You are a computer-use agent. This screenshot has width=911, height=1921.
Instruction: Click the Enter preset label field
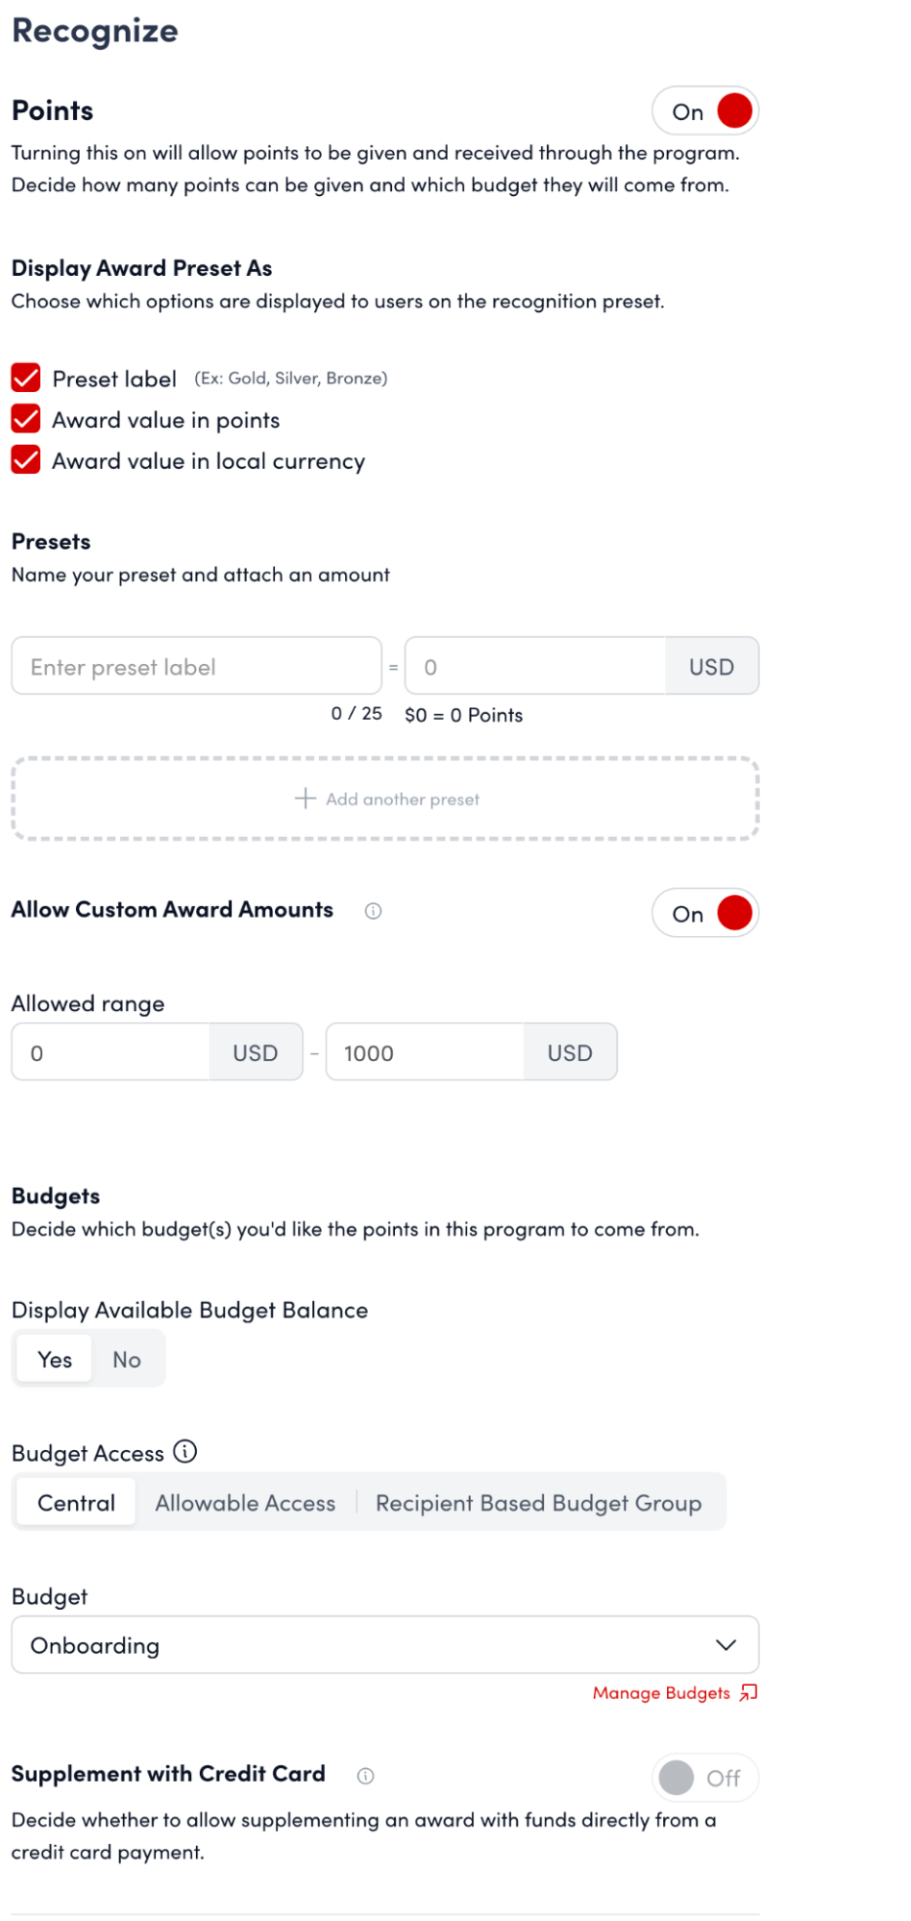tap(196, 666)
